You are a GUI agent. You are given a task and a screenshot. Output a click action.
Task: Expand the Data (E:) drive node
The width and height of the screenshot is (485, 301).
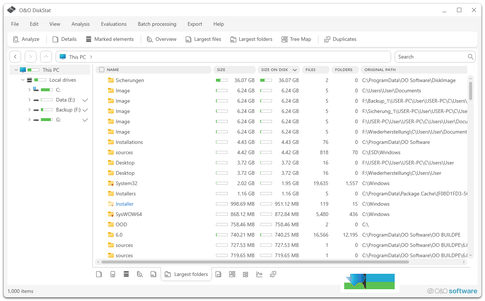29,100
